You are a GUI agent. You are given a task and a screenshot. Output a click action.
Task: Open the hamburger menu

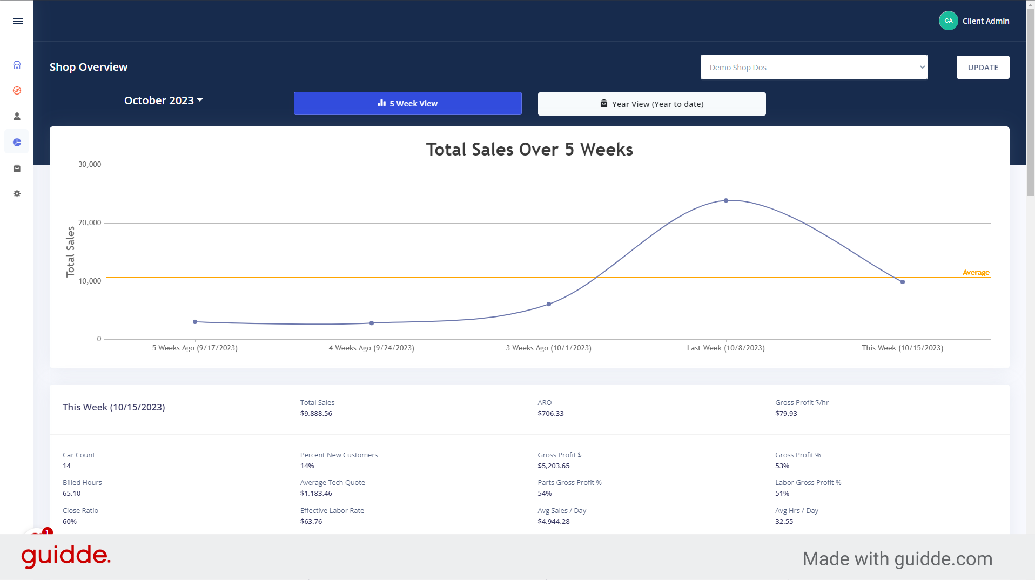pyautogui.click(x=18, y=21)
